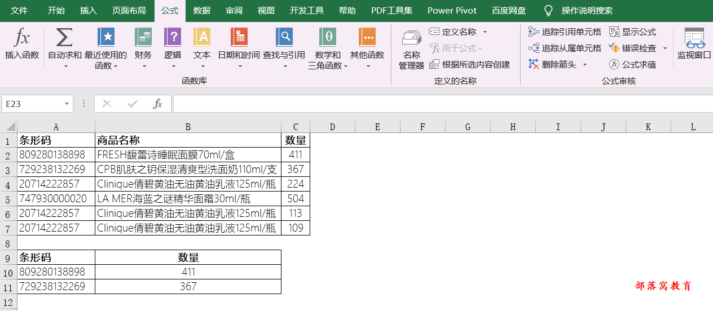The width and height of the screenshot is (713, 311).
Task: Open the Name Manager (名称管理器)
Action: click(411, 50)
